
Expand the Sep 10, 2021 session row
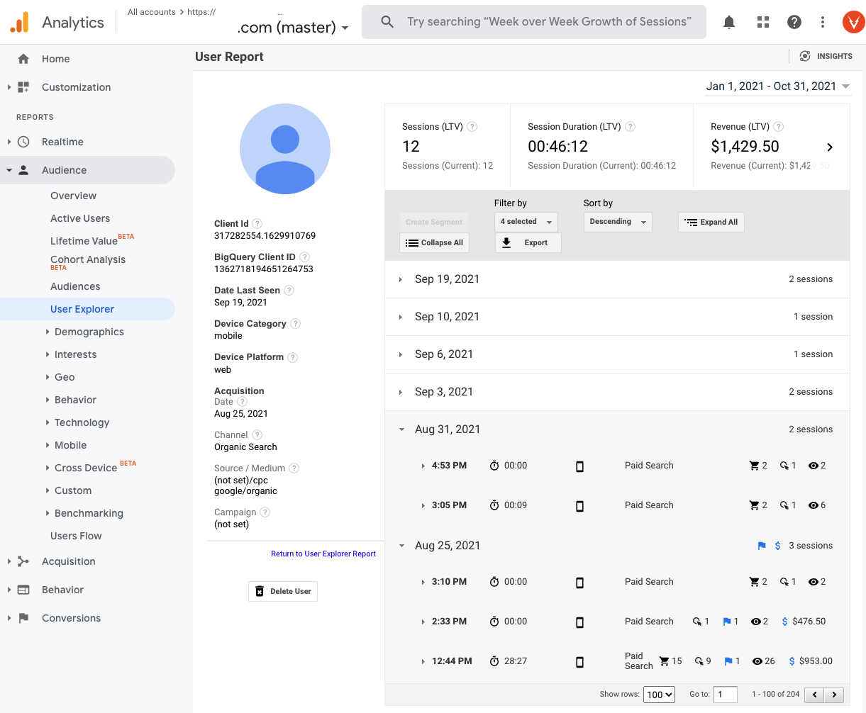point(447,316)
